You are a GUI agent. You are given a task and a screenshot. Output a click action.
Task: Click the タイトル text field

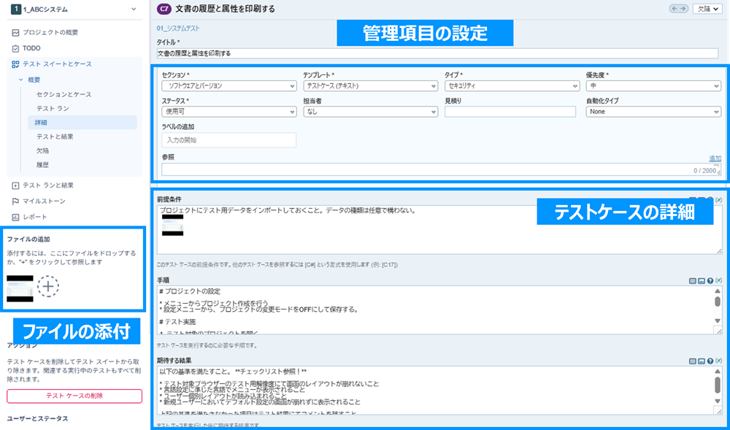click(437, 53)
